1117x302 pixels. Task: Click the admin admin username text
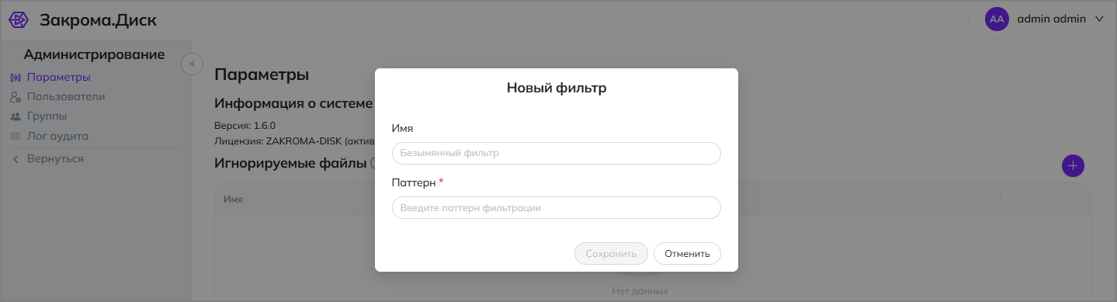click(x=1051, y=19)
